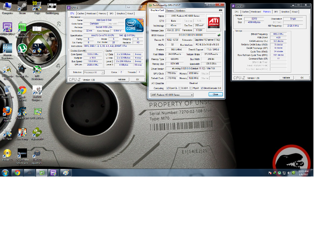Open the uTorrent desktop shortcut

point(22,50)
